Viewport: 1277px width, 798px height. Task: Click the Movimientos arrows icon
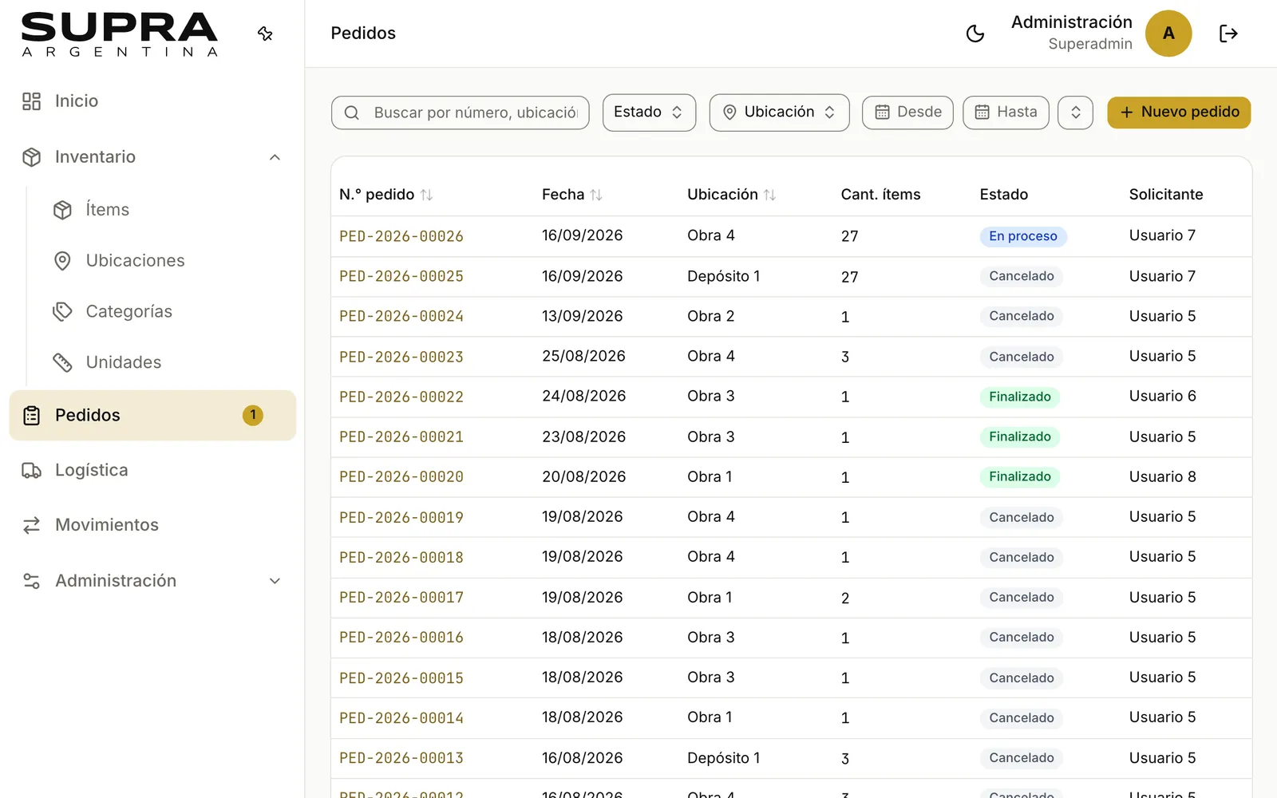[x=31, y=525]
